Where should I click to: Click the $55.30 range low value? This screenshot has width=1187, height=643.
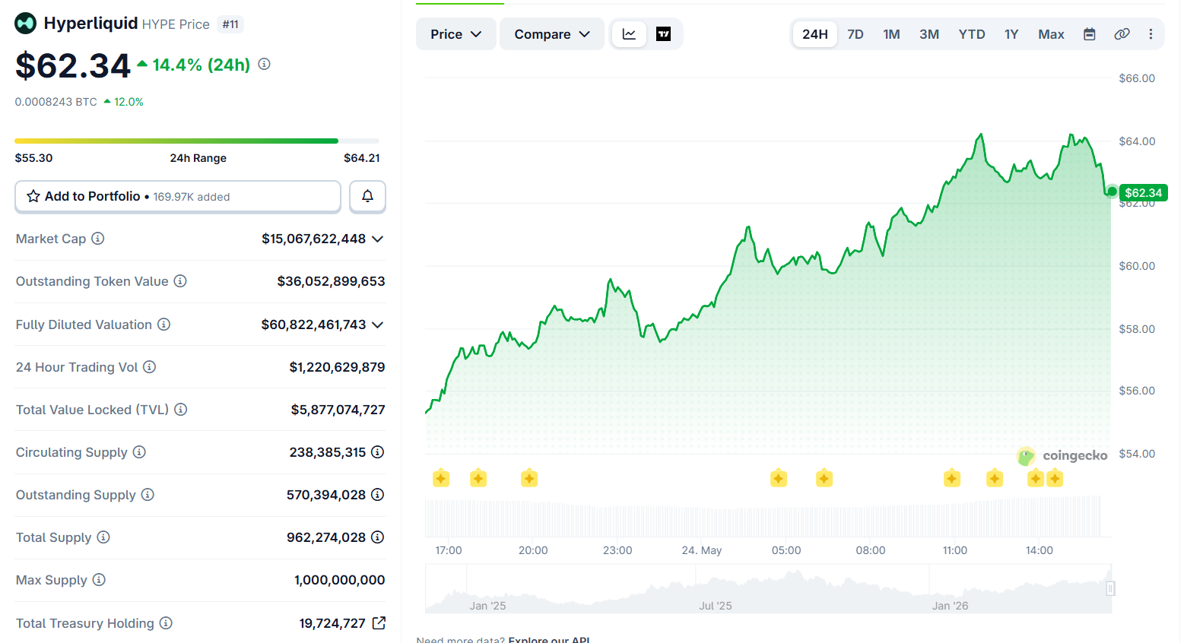pos(34,158)
